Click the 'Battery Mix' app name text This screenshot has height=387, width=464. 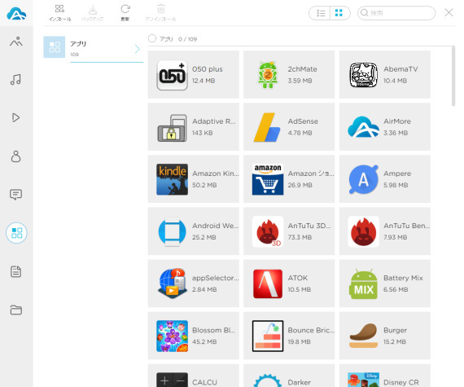pyautogui.click(x=403, y=278)
